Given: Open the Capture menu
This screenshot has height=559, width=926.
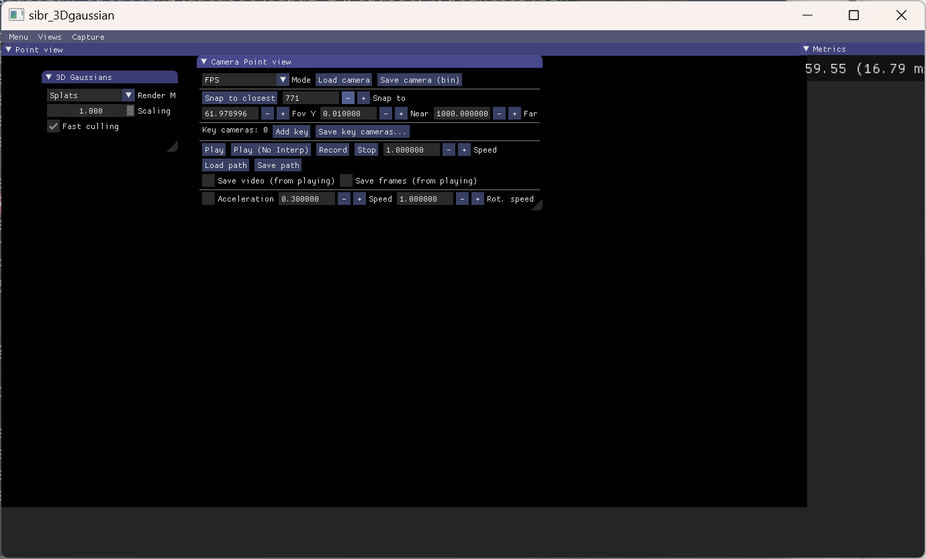Looking at the screenshot, I should tap(88, 37).
